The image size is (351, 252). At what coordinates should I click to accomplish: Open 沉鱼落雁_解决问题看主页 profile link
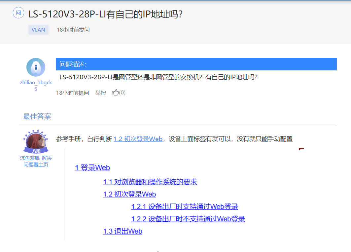coord(36,161)
